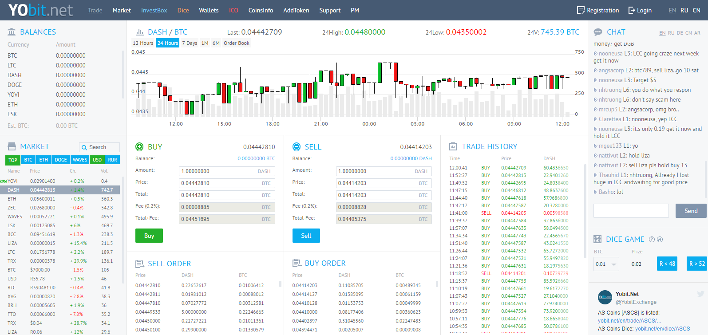Screen dimensions: 708x335
Task: Click the Sell price input field
Action: [384, 183]
